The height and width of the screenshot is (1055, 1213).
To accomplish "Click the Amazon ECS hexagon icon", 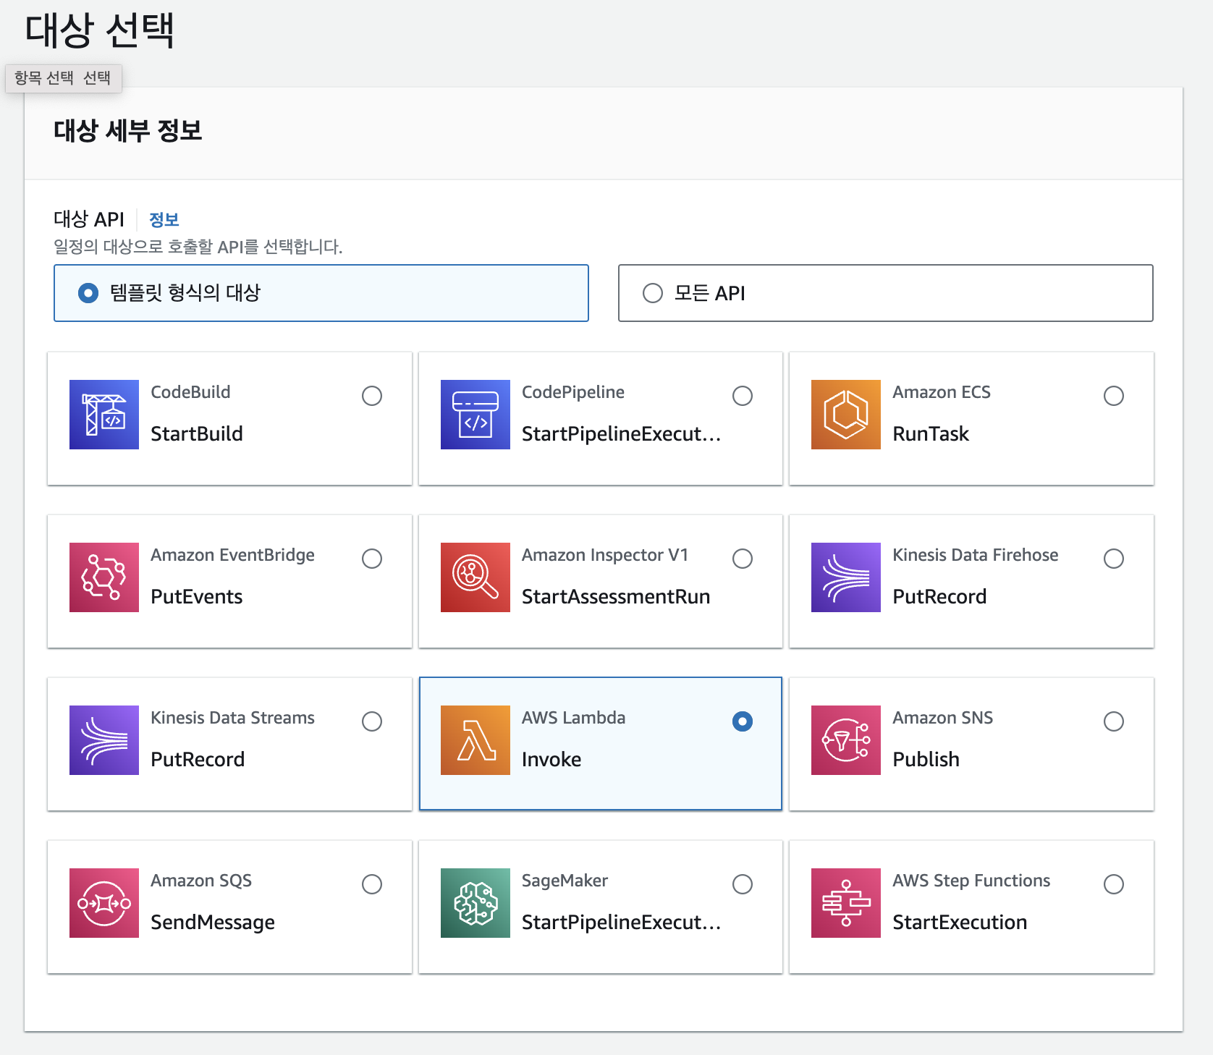I will point(846,415).
